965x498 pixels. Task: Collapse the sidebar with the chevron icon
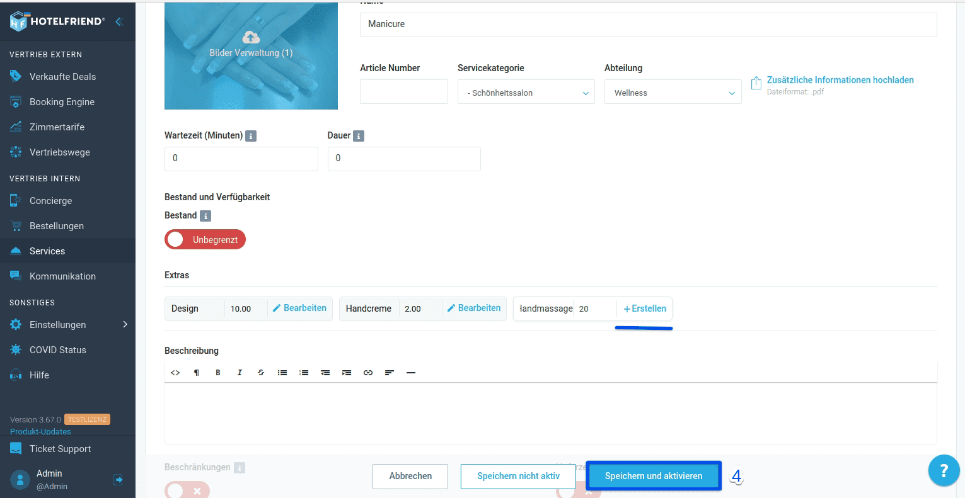click(x=118, y=21)
